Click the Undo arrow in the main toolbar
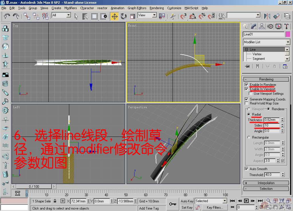 pos(7,16)
